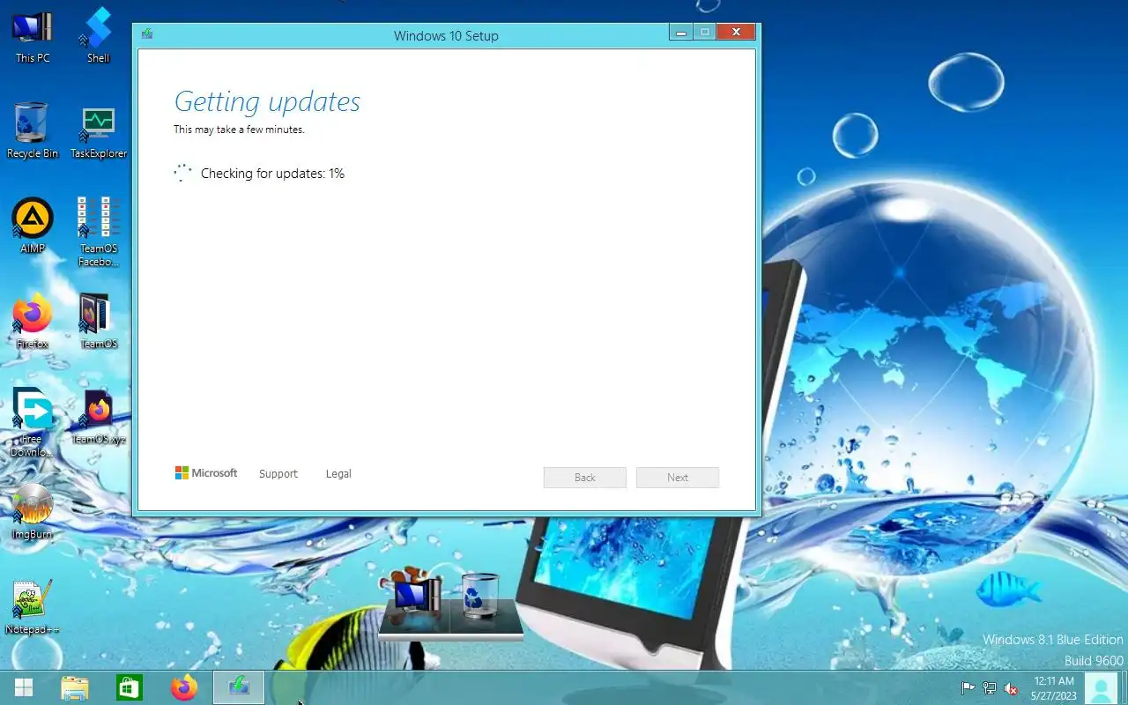The image size is (1128, 705).
Task: Open the clock showing 12:11 AM
Action: [x=1054, y=688]
